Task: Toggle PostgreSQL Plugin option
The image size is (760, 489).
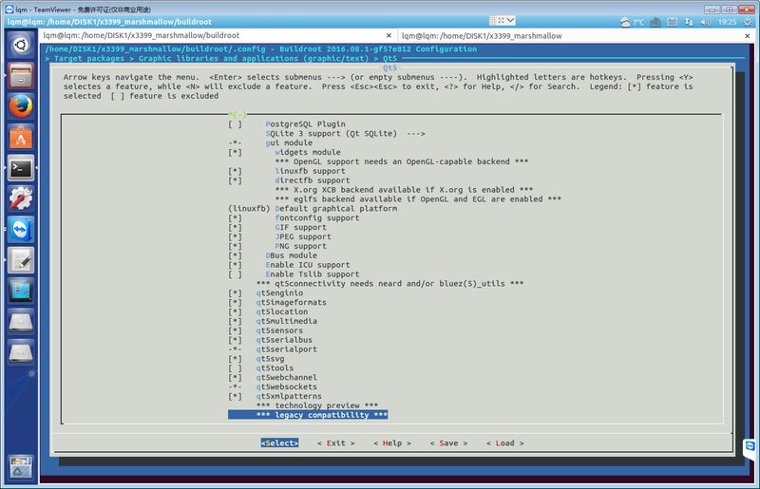Action: point(305,123)
